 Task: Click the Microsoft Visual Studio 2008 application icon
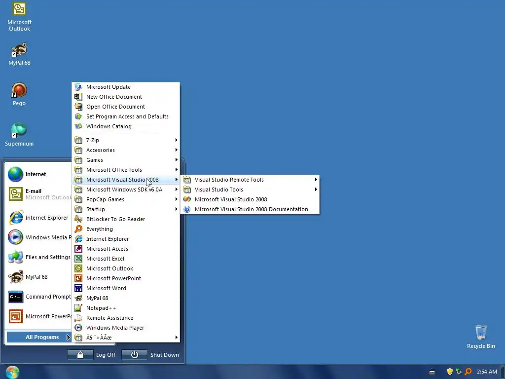pos(187,199)
